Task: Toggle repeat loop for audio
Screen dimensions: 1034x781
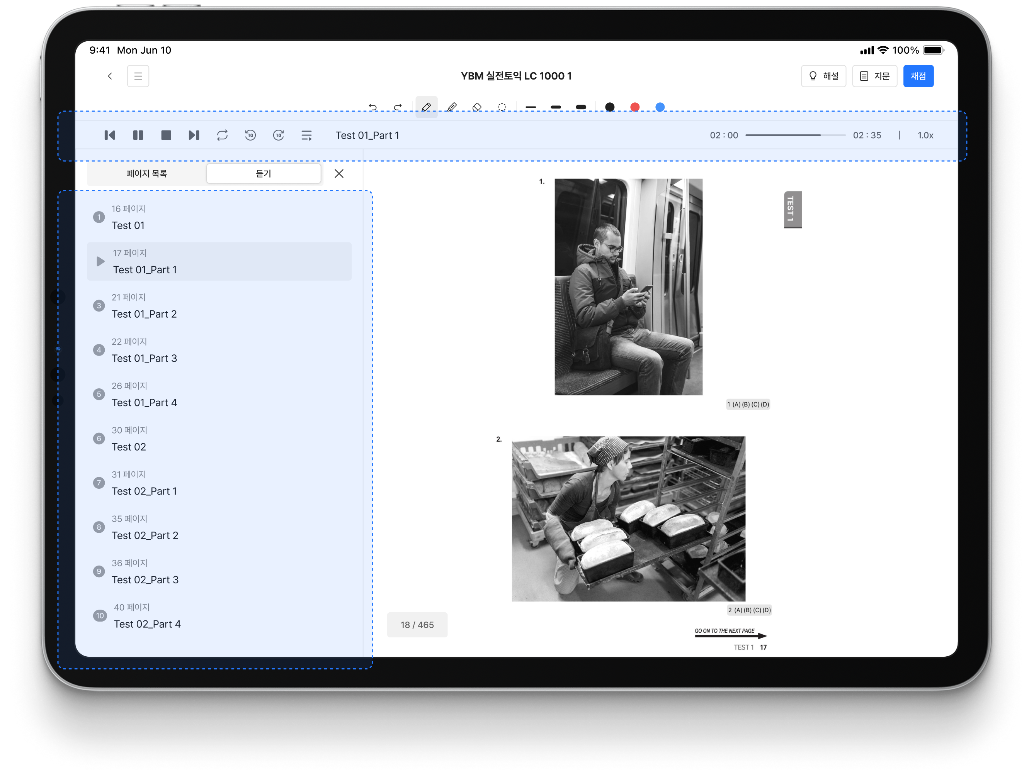Action: click(x=223, y=136)
